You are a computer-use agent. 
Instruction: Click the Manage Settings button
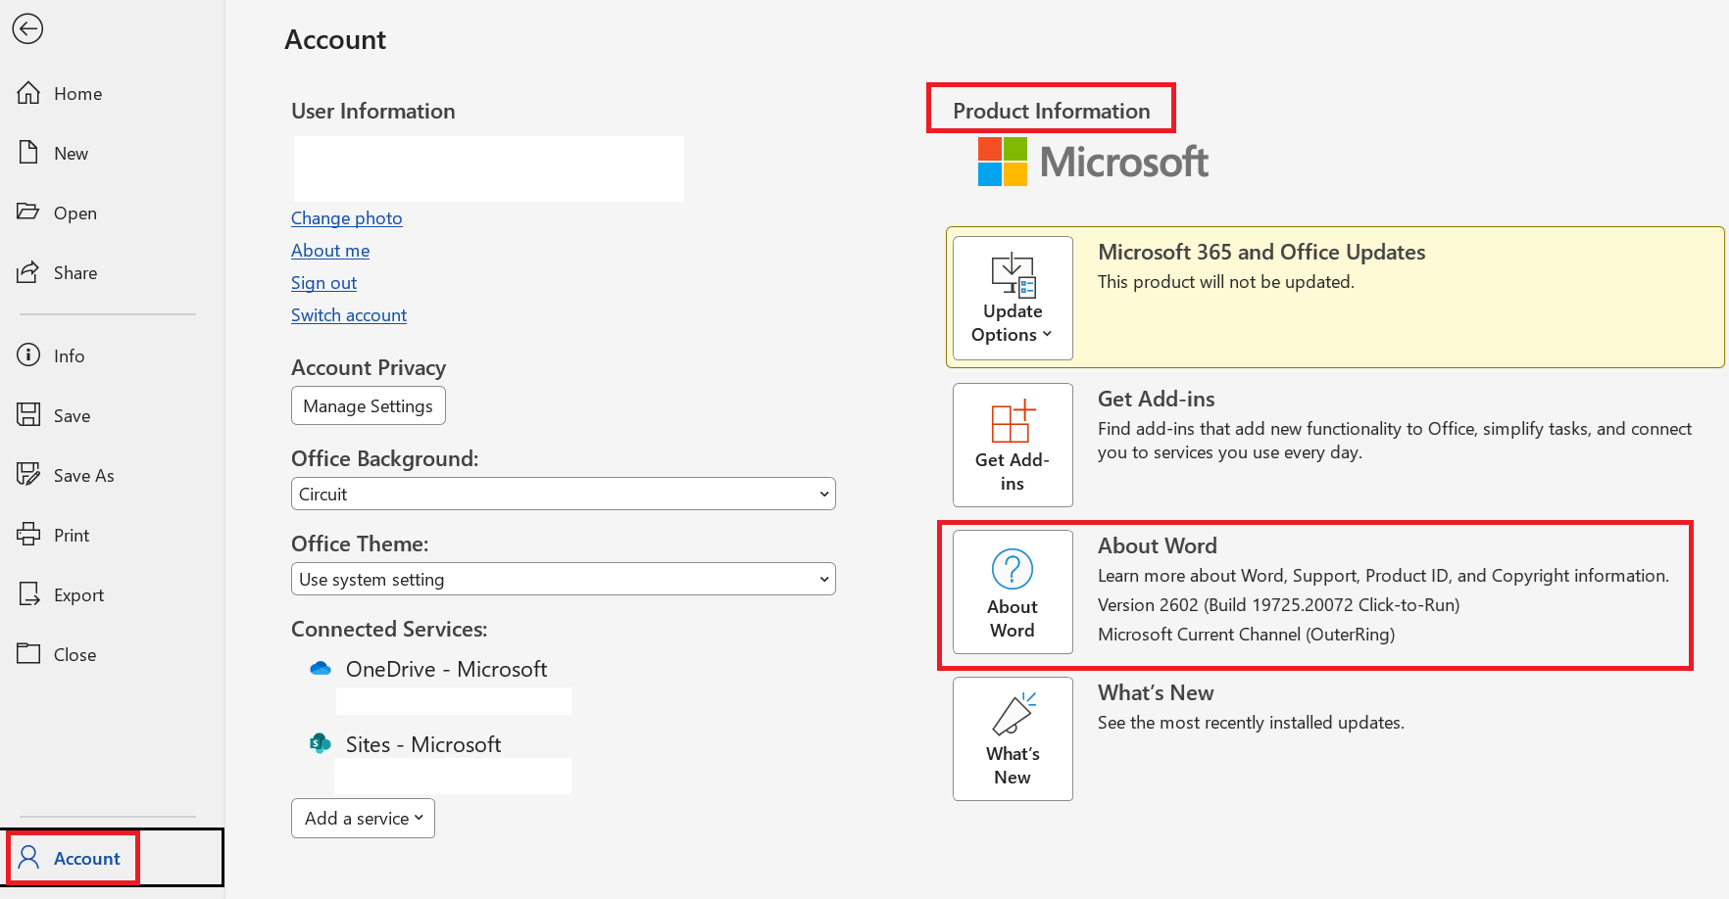(369, 405)
